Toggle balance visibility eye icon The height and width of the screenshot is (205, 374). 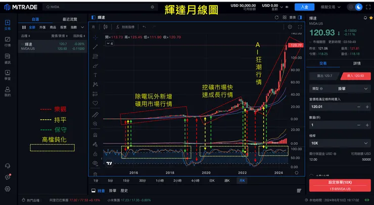(287, 7)
